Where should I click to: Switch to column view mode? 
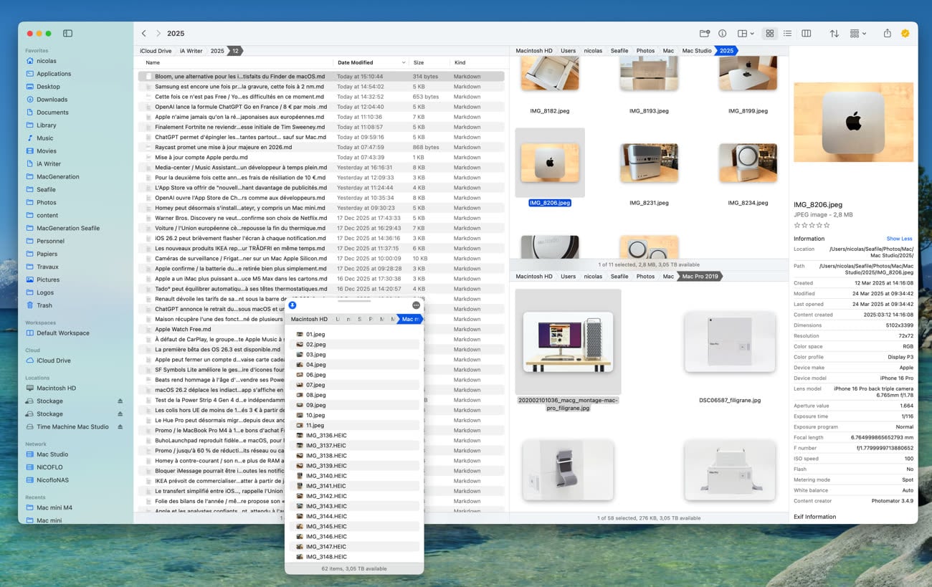[807, 34]
